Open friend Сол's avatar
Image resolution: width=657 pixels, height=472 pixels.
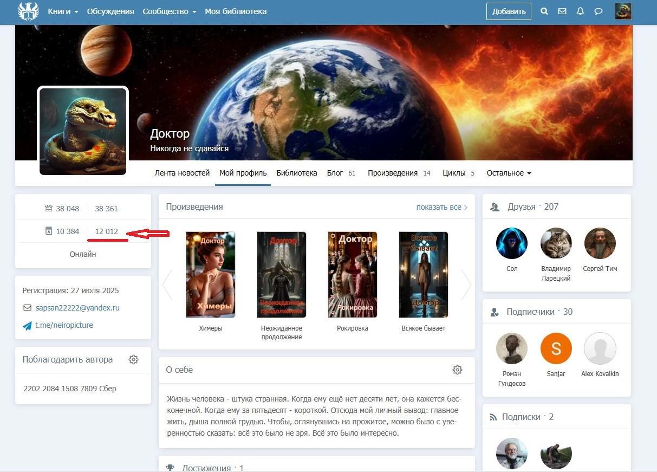coord(512,243)
